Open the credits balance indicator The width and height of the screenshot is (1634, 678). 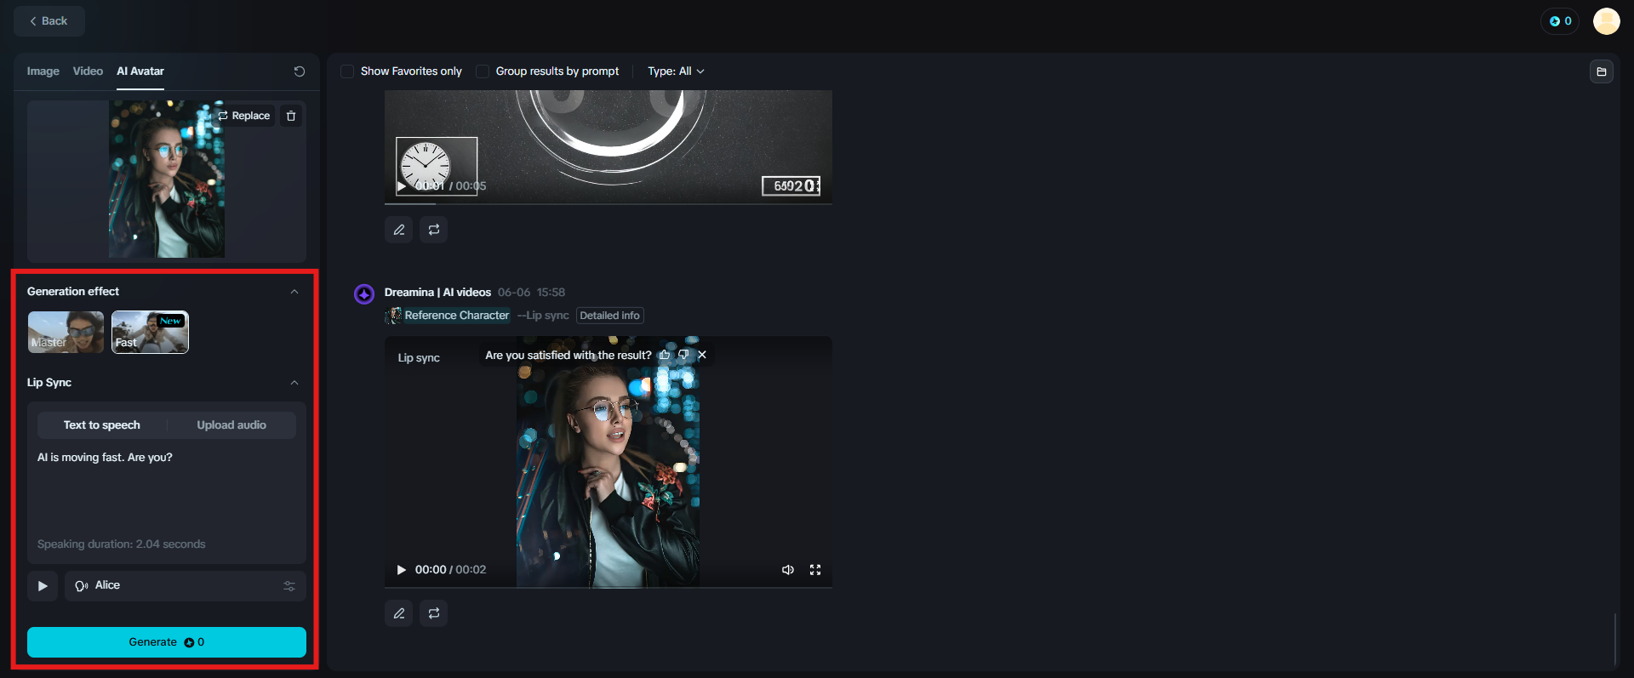coord(1560,21)
